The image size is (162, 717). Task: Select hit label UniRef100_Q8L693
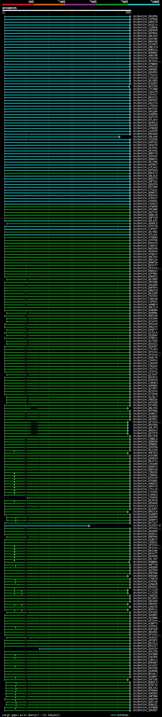(145, 36)
